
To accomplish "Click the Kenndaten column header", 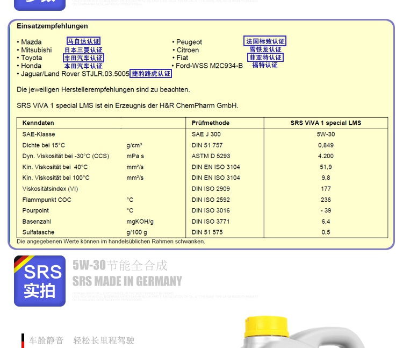I will 38,123.
